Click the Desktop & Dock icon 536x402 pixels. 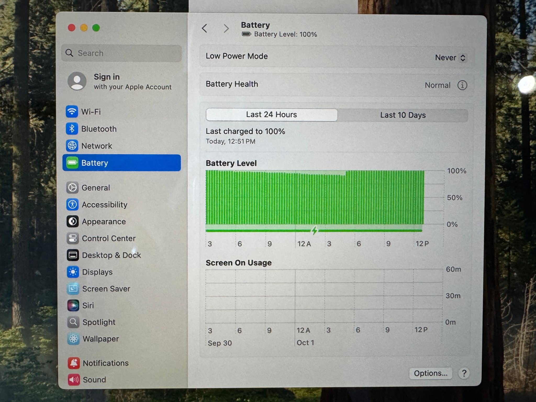(x=73, y=255)
